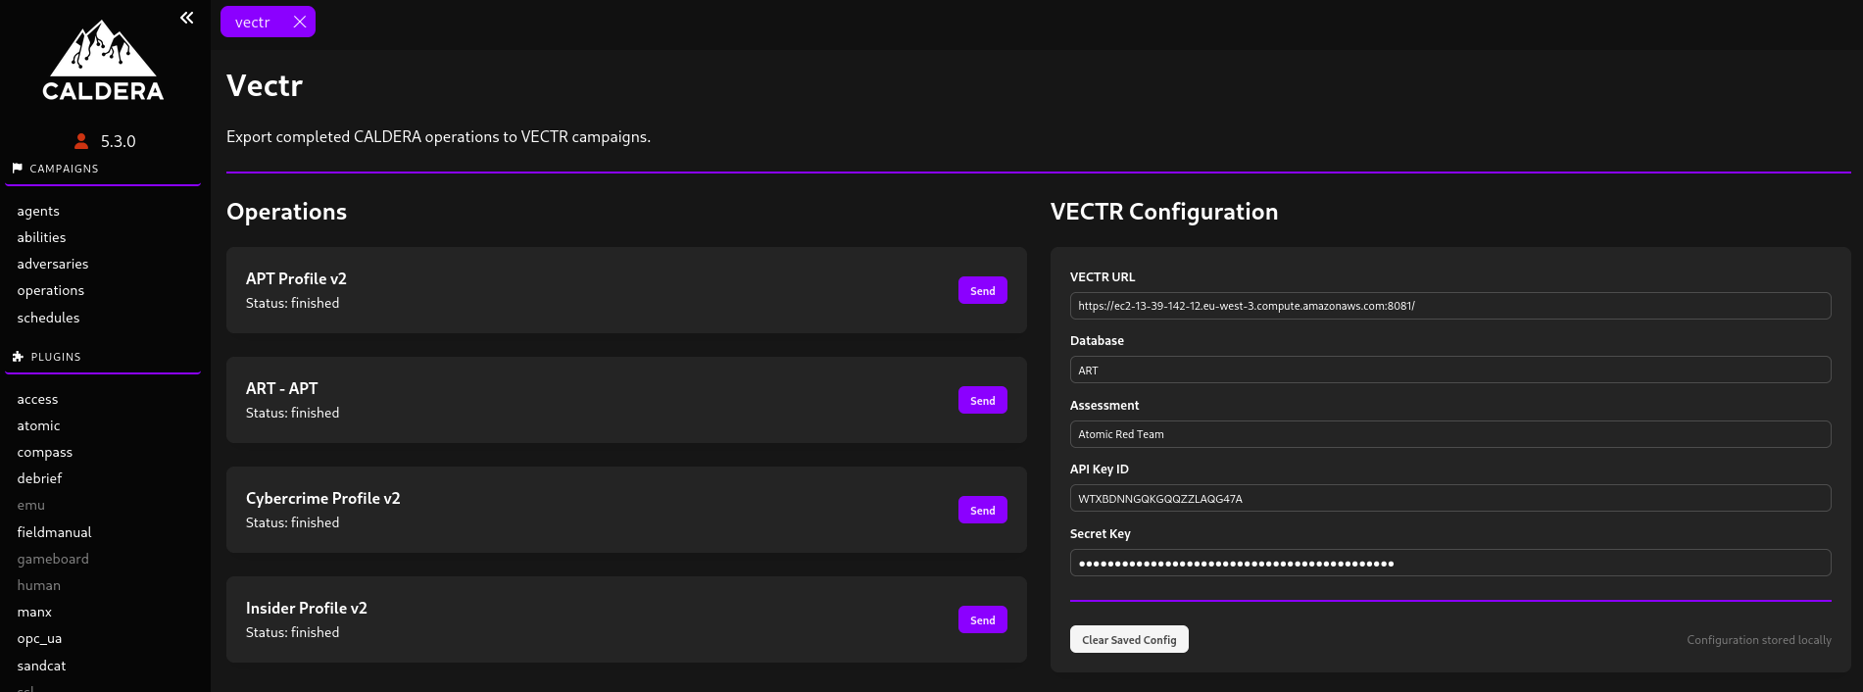Image resolution: width=1863 pixels, height=692 pixels.
Task: Select the gameboard plugin entry
Action: coord(53,559)
